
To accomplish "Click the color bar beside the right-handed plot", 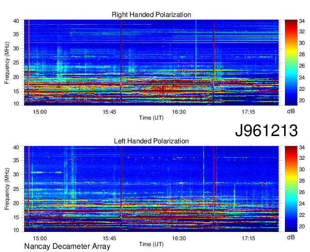I will [x=291, y=63].
